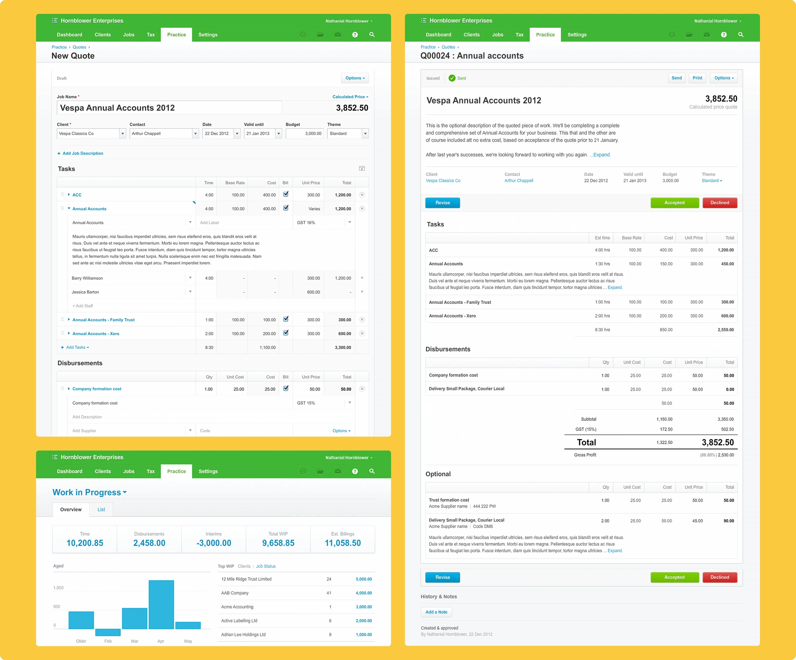Image resolution: width=796 pixels, height=660 pixels.
Task: Open Jobs menu in New Quote window
Action: click(129, 35)
